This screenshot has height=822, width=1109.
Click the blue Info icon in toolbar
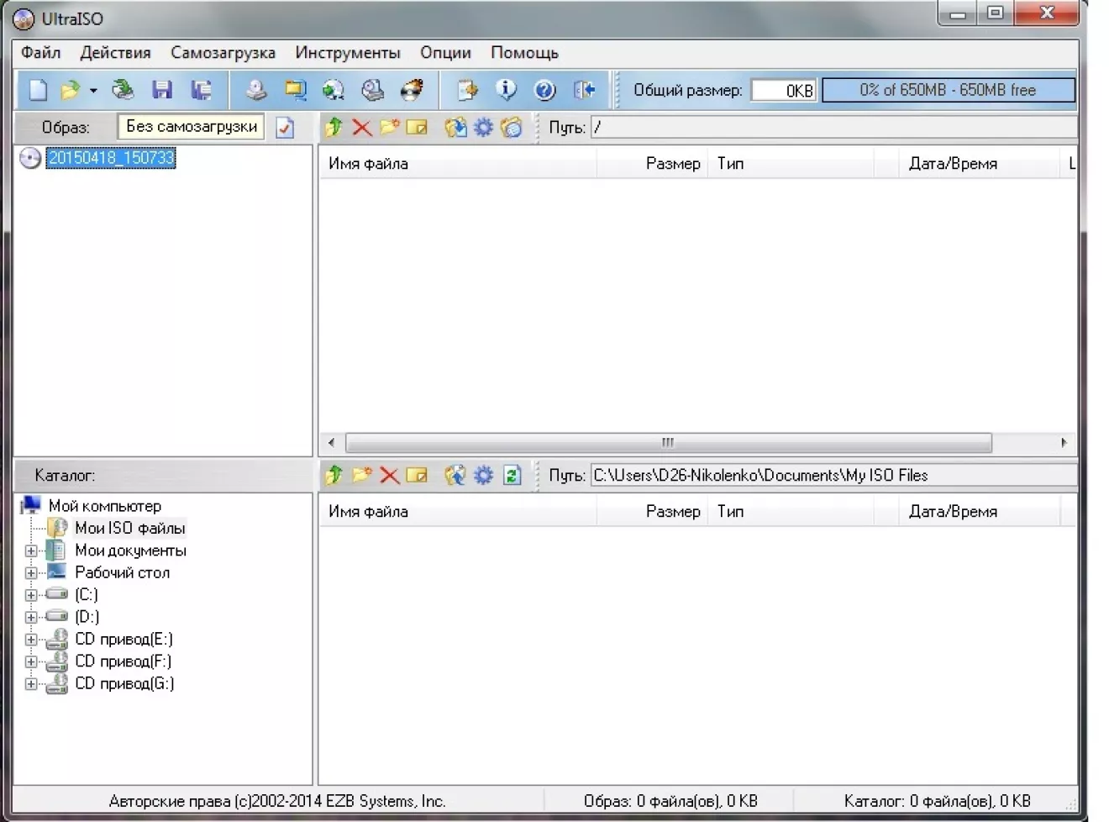[506, 90]
